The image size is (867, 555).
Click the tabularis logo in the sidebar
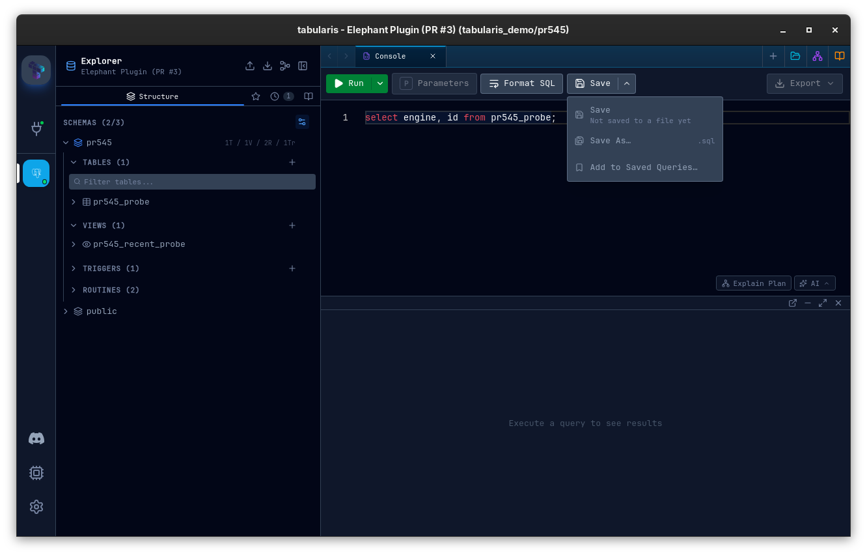(36, 70)
